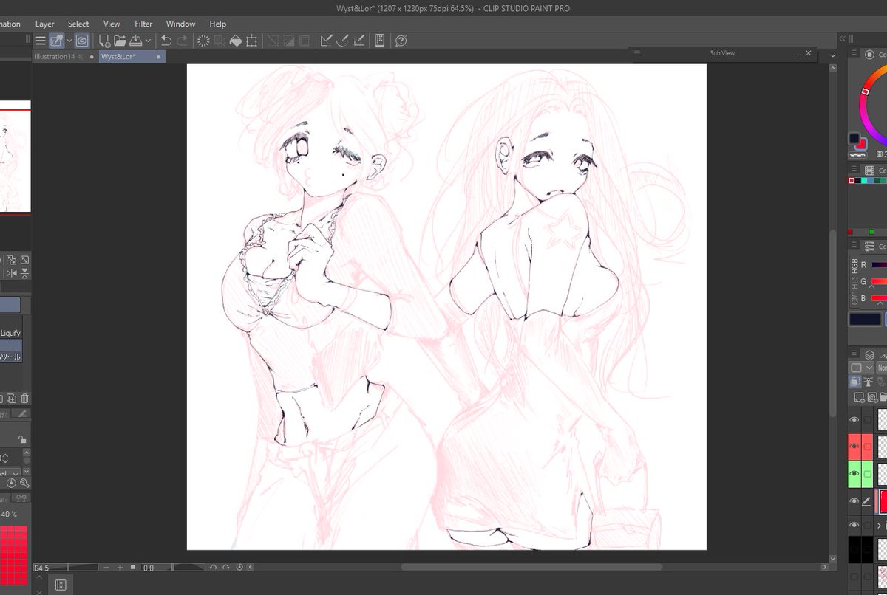
Task: Click the Clear layer dotted-circle icon
Action: tap(203, 41)
